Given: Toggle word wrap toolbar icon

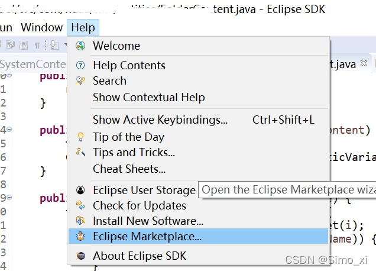Looking at the screenshot, I should 10,45.
